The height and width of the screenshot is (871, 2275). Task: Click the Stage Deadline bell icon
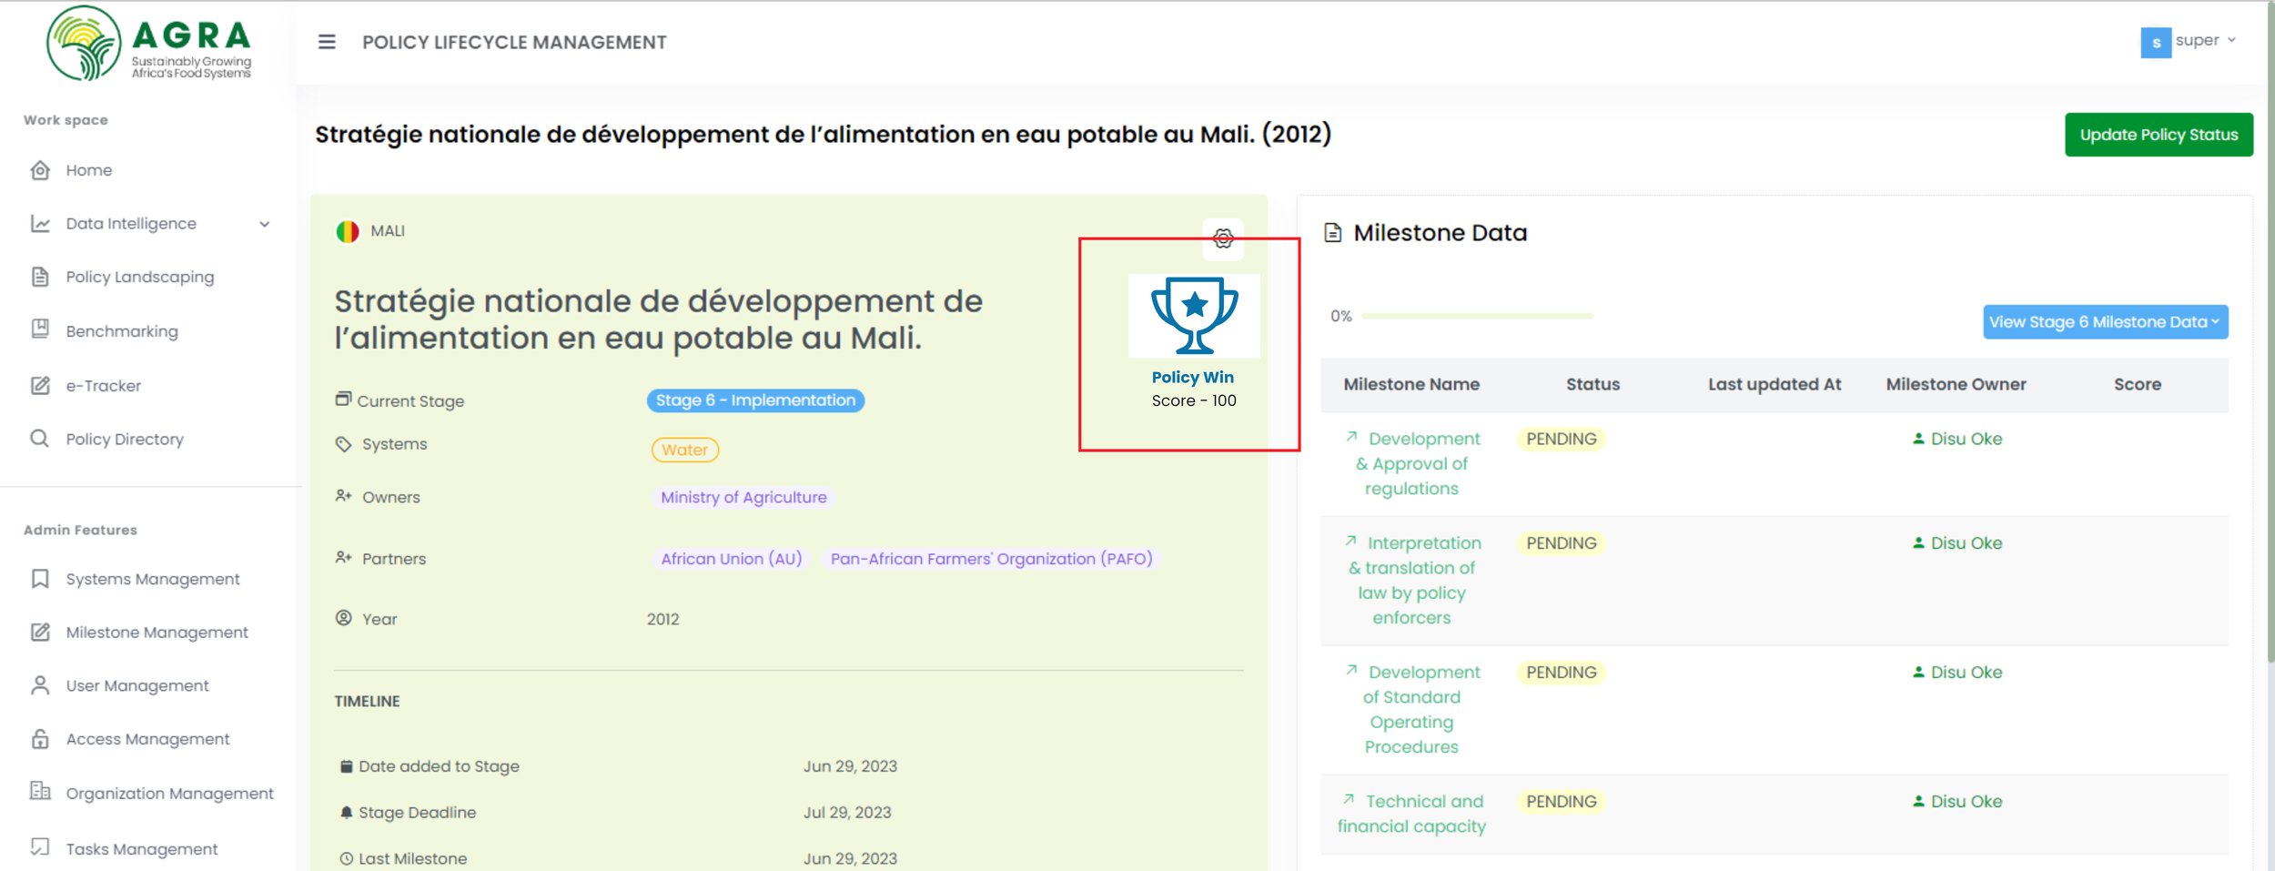[x=346, y=812]
